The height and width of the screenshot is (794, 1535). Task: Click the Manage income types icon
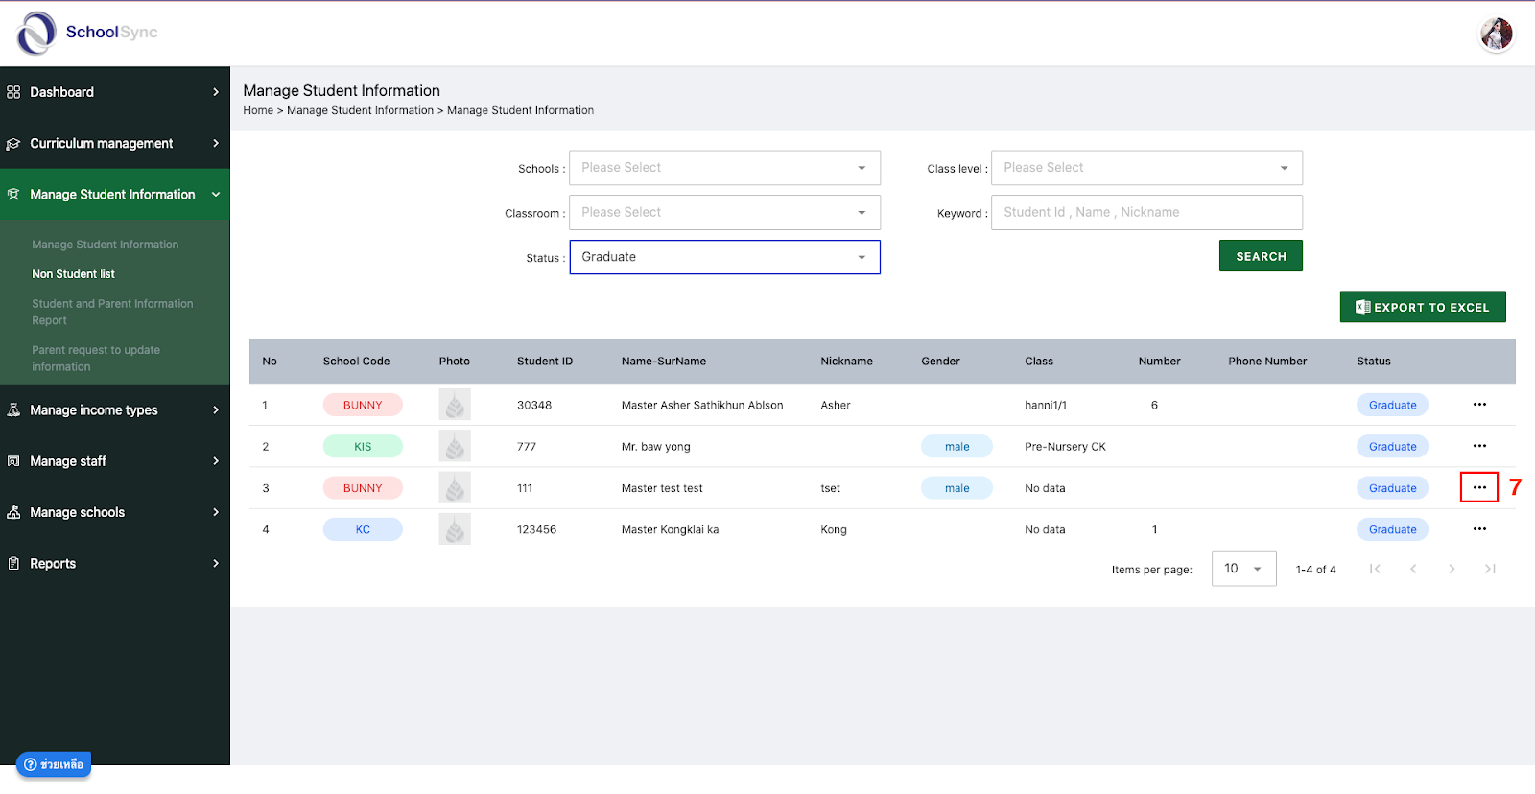[x=13, y=410]
